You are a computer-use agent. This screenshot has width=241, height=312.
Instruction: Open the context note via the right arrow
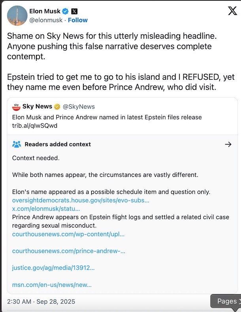click(228, 144)
